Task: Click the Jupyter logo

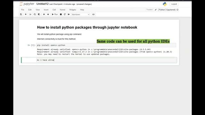Action: [27, 4]
